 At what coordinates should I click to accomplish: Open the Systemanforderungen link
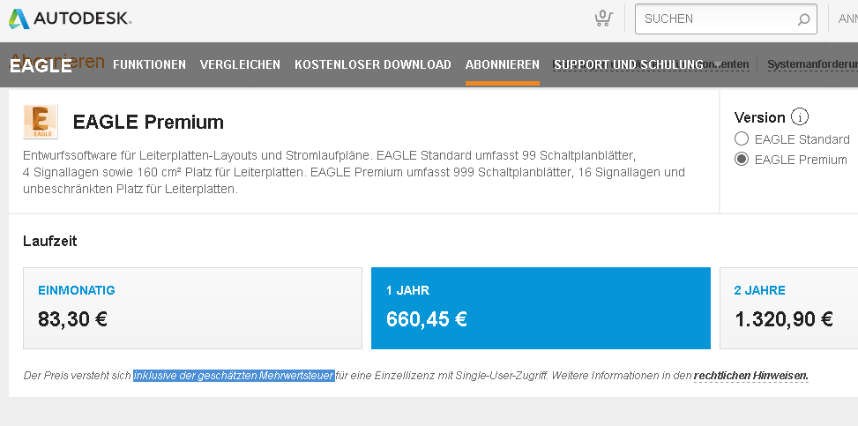click(x=812, y=64)
